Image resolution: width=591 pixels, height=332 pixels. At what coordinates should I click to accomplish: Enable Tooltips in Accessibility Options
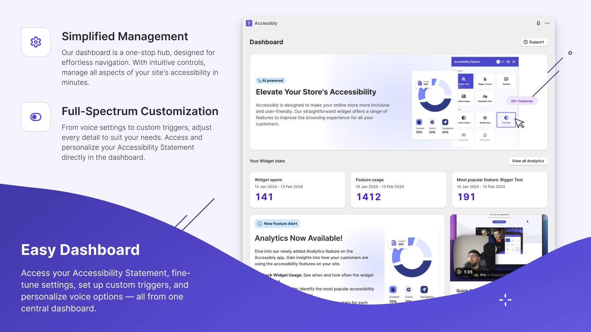click(506, 81)
